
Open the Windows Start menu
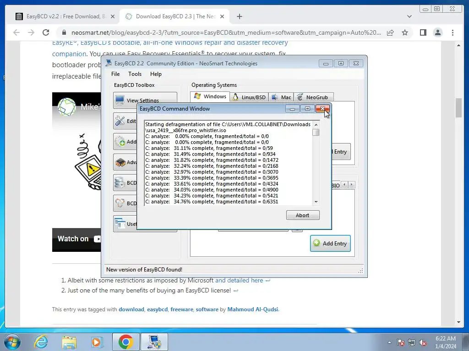tap(12, 342)
